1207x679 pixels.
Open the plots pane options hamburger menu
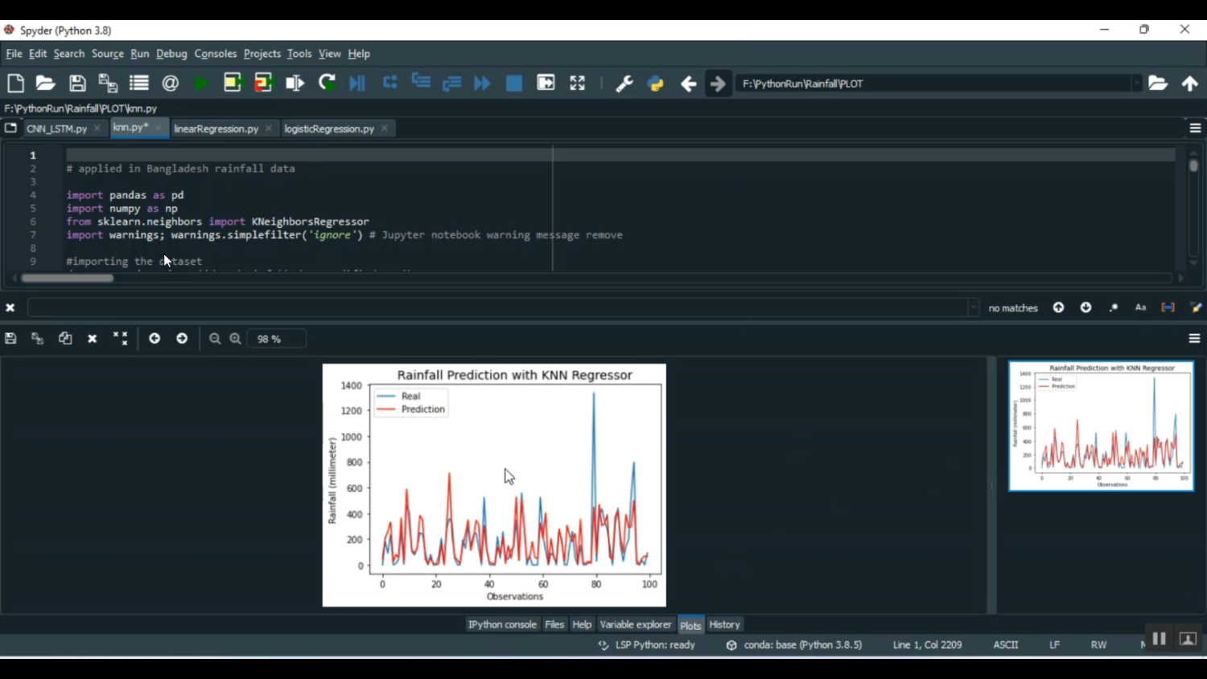tap(1194, 339)
